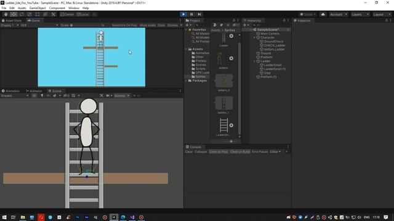Click the lock icon of the Inspector panel

click(x=386, y=20)
